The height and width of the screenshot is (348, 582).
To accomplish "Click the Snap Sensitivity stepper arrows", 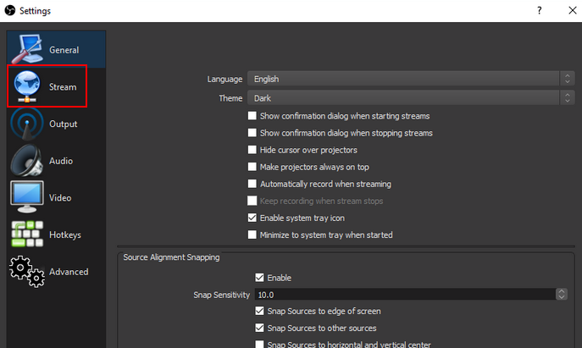I will (x=562, y=295).
